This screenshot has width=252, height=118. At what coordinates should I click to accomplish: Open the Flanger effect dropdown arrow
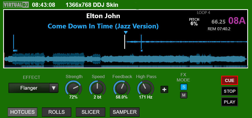pos(53,88)
